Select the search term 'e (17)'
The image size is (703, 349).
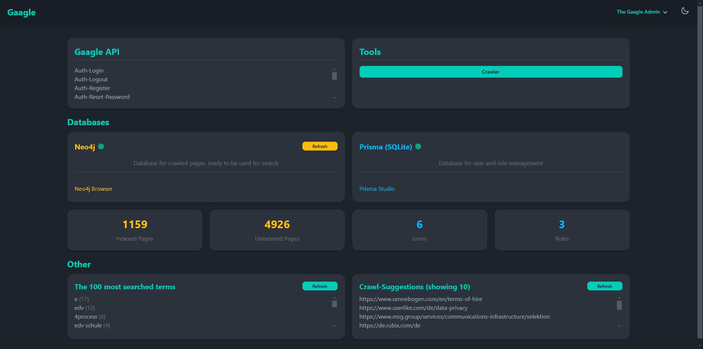point(82,299)
